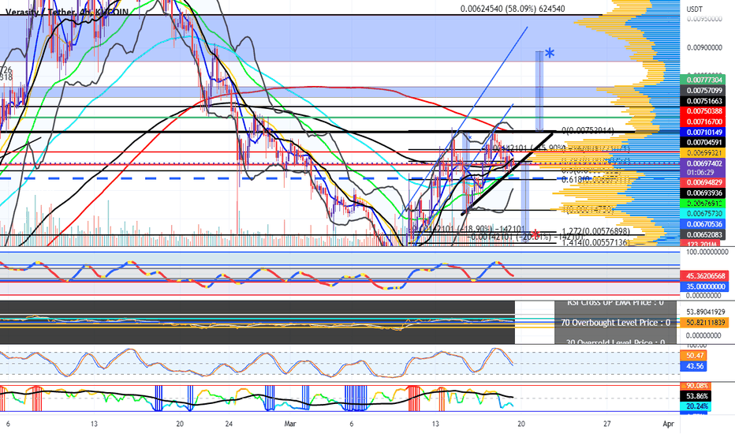The image size is (735, 434).
Task: Select the blue 0.00670536 price label
Action: 703,224
